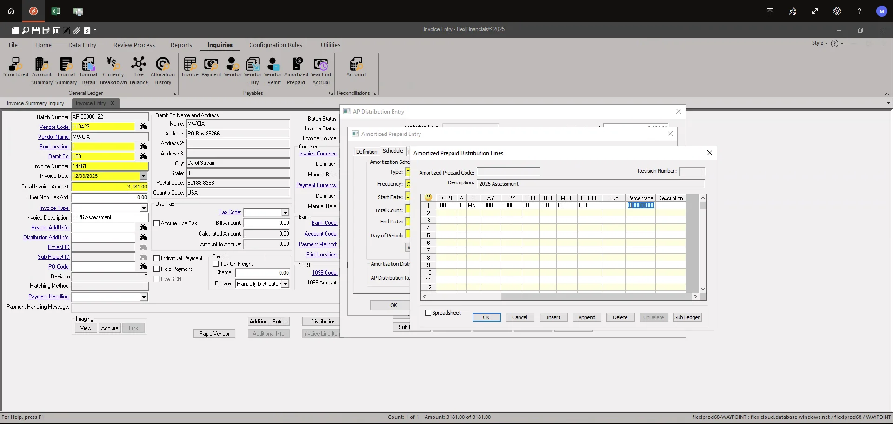Check the Hold Payment option

pos(157,269)
